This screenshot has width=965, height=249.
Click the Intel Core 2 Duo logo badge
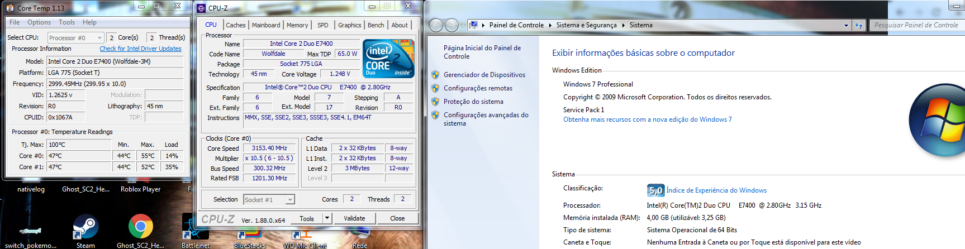(388, 58)
